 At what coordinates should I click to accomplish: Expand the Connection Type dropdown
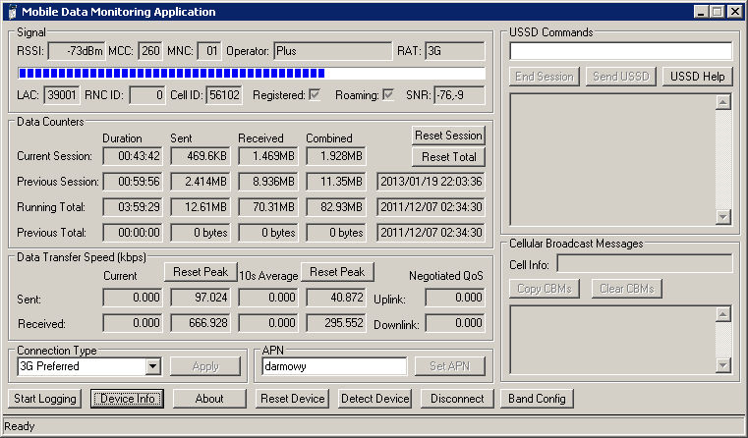click(151, 366)
